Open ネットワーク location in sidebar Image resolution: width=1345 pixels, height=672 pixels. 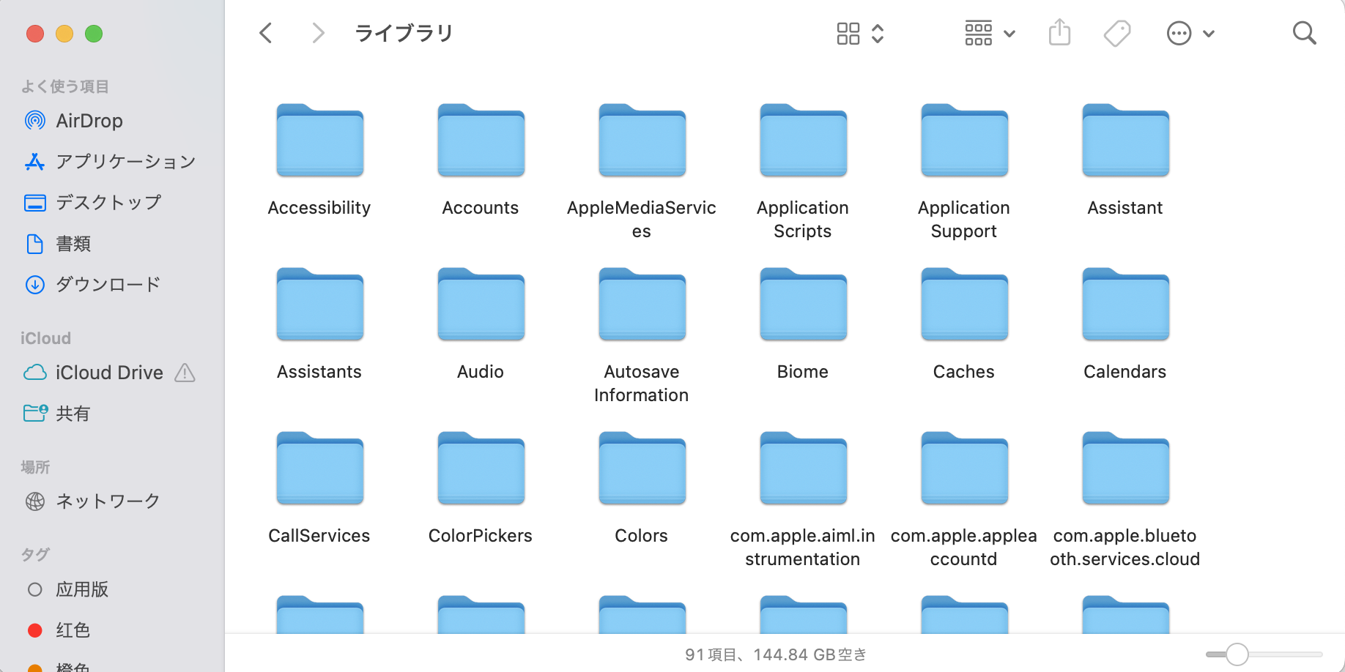pyautogui.click(x=108, y=501)
